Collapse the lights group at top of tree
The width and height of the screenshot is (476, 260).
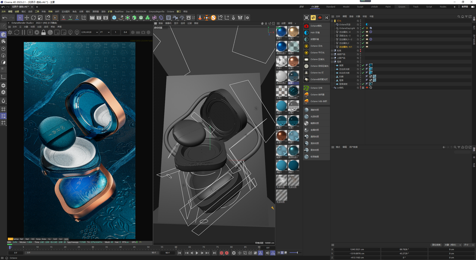click(333, 21)
